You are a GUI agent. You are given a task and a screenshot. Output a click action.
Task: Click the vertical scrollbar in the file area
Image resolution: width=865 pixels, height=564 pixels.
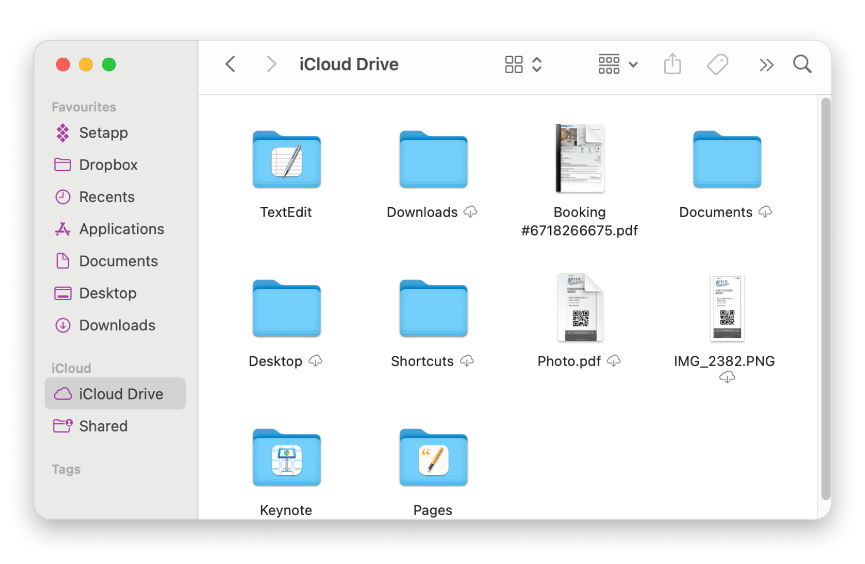(x=825, y=299)
